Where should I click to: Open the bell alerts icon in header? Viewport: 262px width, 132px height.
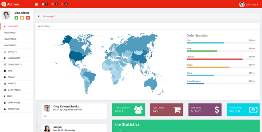(64, 4)
